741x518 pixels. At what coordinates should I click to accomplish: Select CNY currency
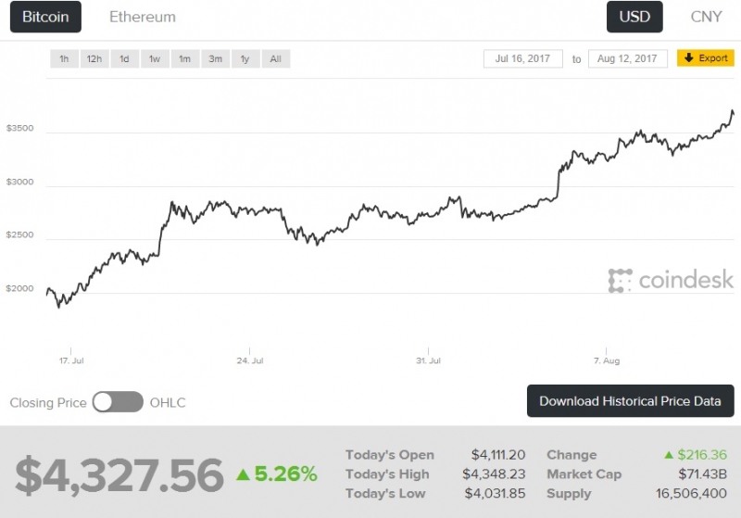pos(706,17)
